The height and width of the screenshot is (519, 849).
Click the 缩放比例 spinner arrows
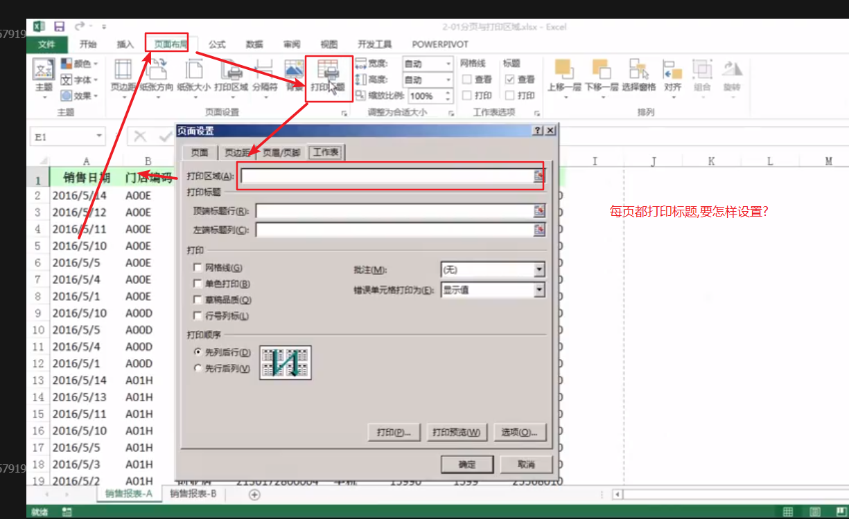[448, 96]
